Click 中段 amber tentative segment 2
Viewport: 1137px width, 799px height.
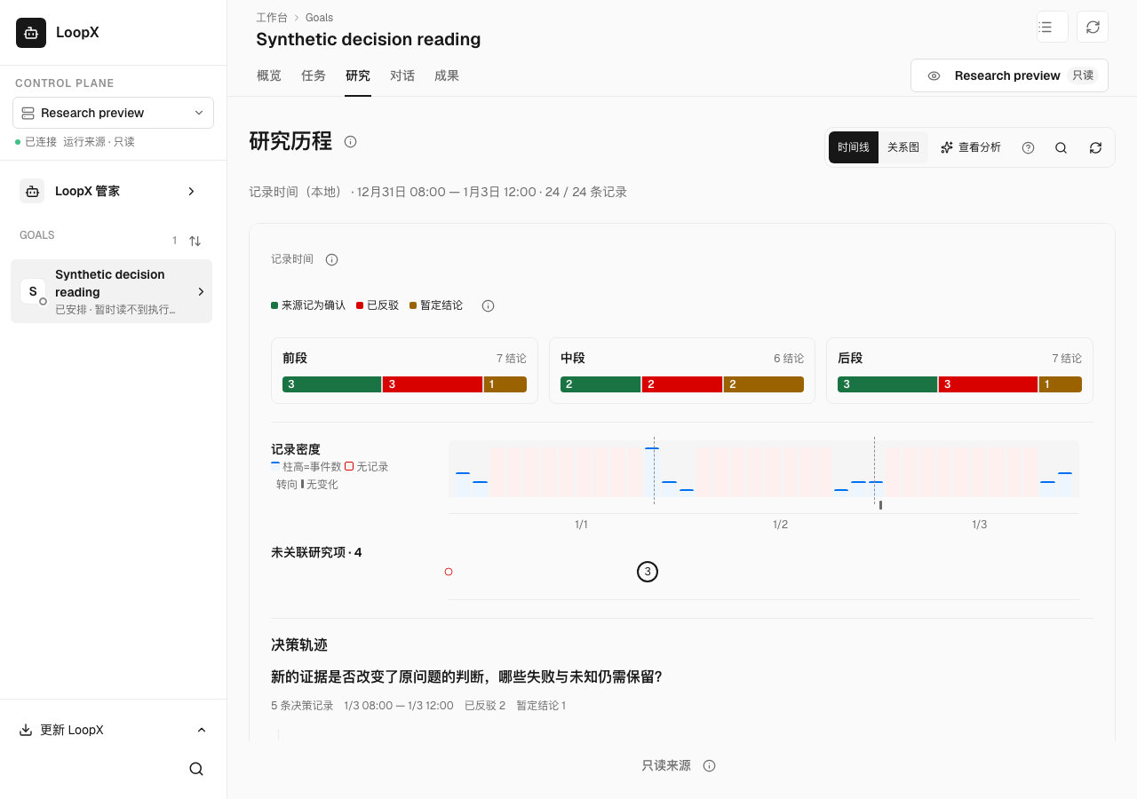(x=764, y=384)
